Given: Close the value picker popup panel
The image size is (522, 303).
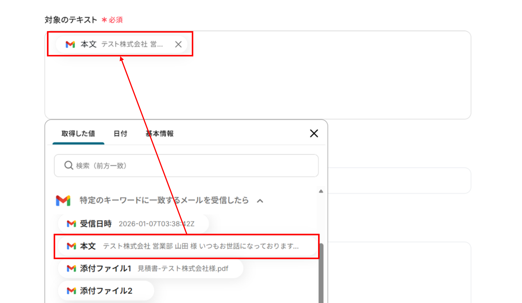Looking at the screenshot, I should pos(314,133).
